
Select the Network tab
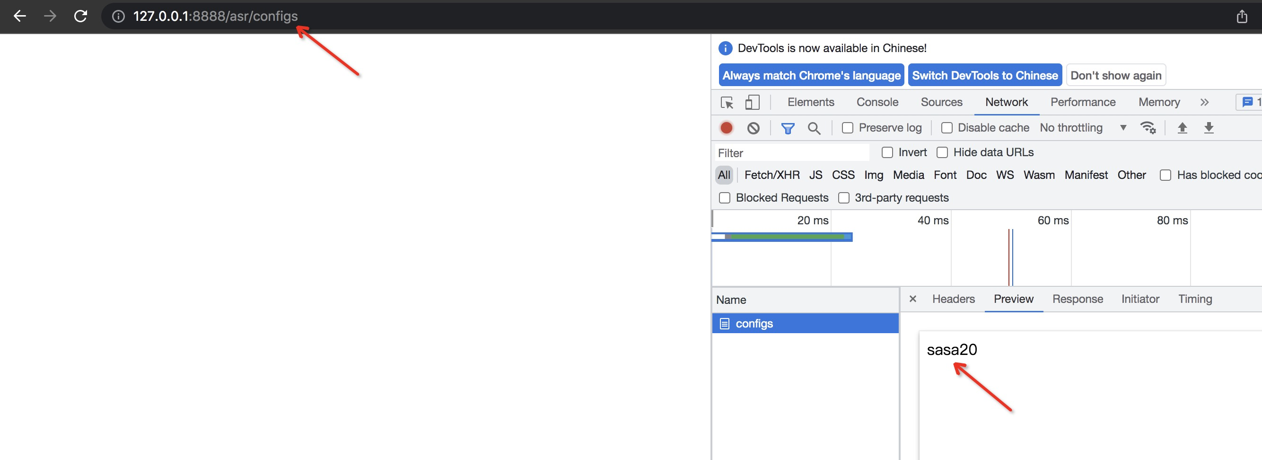(x=1006, y=102)
